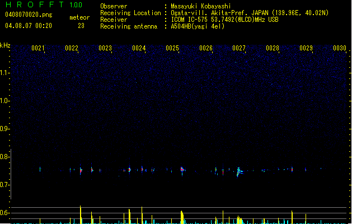Click the kHz axis unit label
The height and width of the screenshot is (224, 352).
[x=5, y=45]
